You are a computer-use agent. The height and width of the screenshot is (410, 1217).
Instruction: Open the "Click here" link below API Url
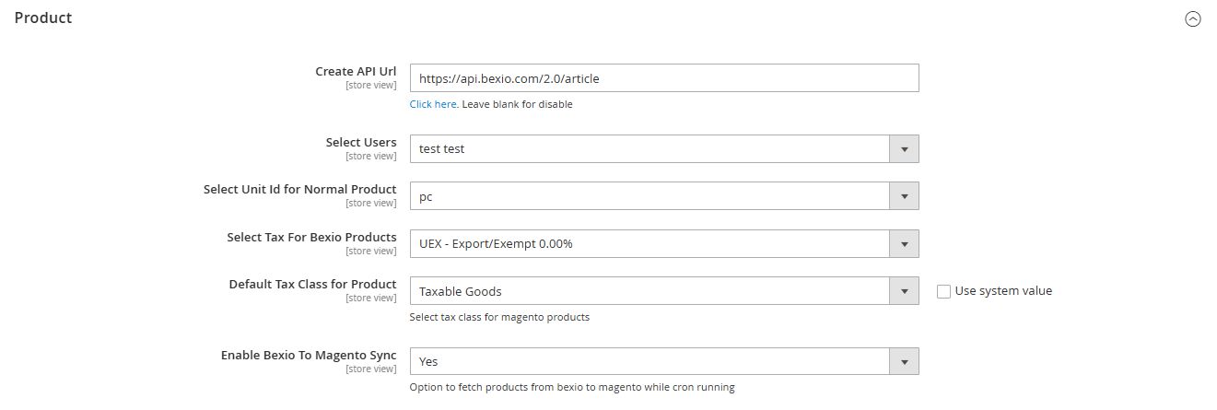(x=433, y=104)
